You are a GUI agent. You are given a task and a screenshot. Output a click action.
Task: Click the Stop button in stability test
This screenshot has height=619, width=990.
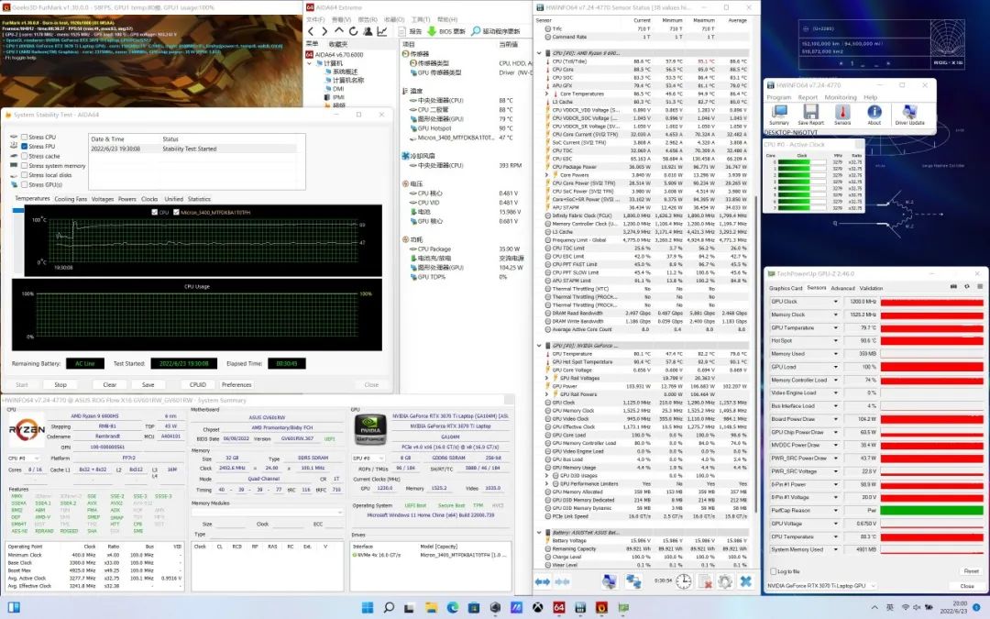(x=60, y=385)
